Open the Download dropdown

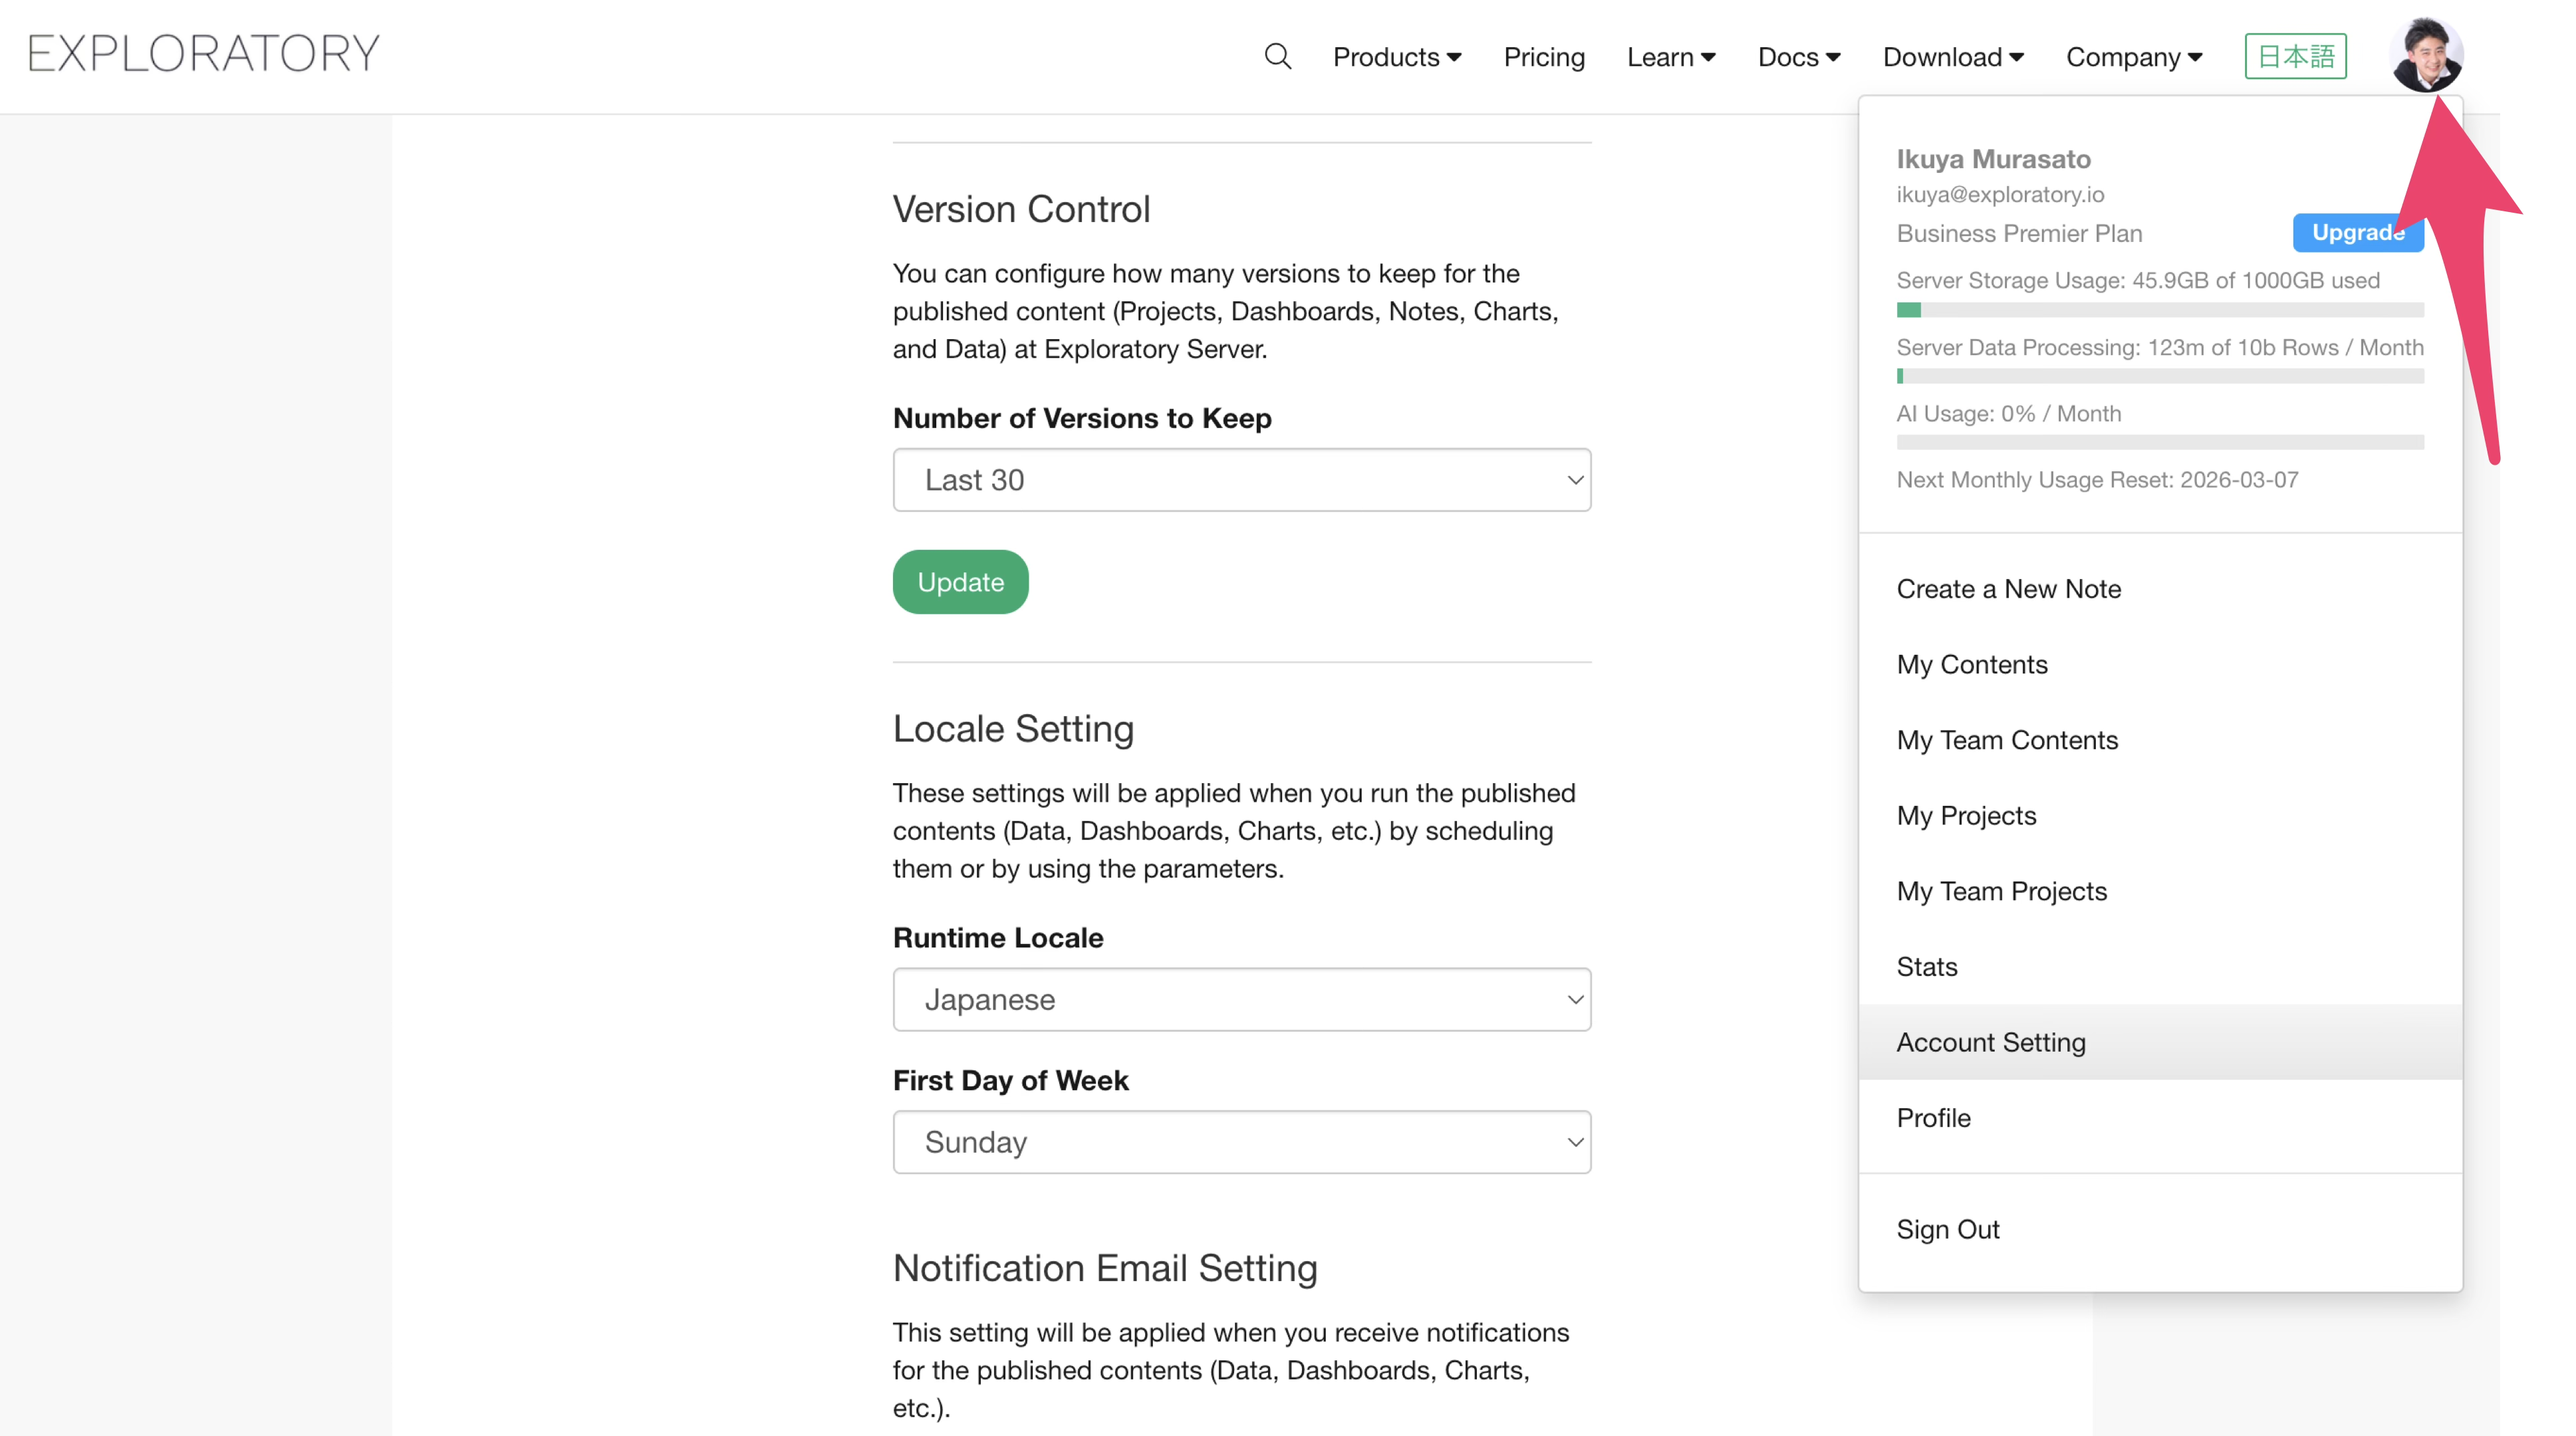coord(1952,57)
